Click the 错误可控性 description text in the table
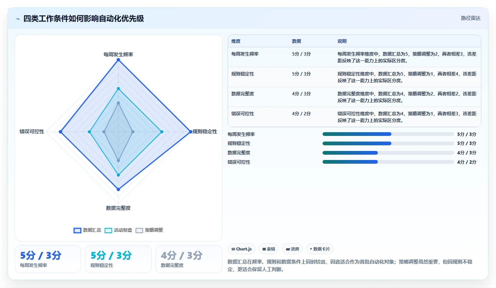This screenshot has width=496, height=288. click(x=407, y=117)
